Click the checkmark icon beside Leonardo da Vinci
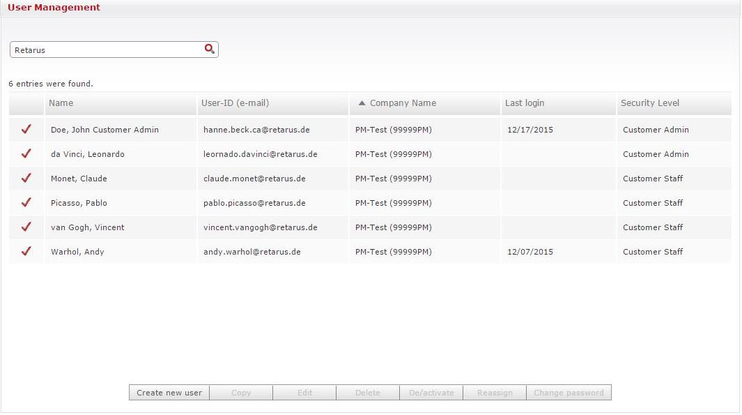Viewport: 742px width, 415px height. (x=26, y=153)
